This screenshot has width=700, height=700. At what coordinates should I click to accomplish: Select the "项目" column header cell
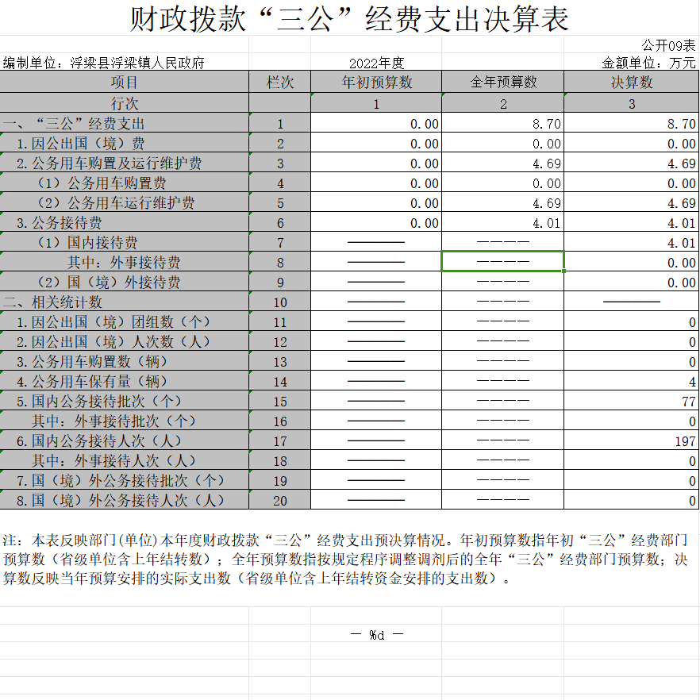click(125, 83)
